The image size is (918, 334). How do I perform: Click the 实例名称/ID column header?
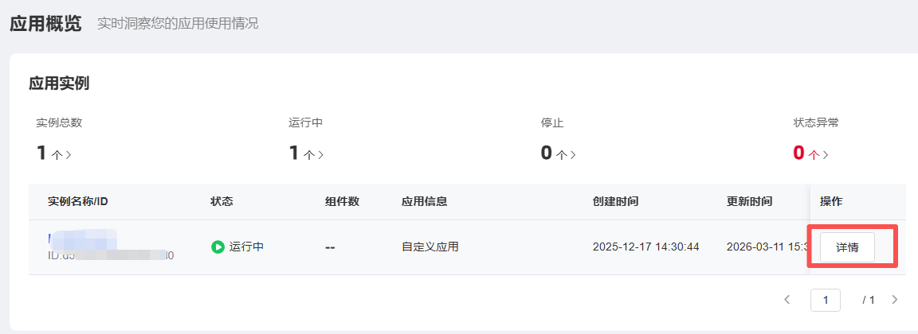tap(77, 201)
